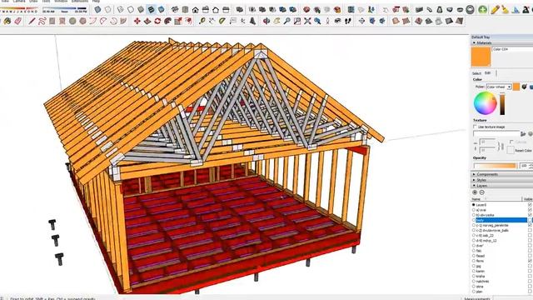Switch to Monochrome face style
The width and height of the screenshot is (533, 300).
161,9
